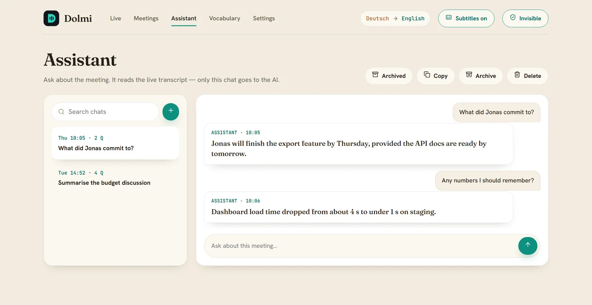The height and width of the screenshot is (305, 592).
Task: Click the Archived box icon
Action: pos(375,75)
